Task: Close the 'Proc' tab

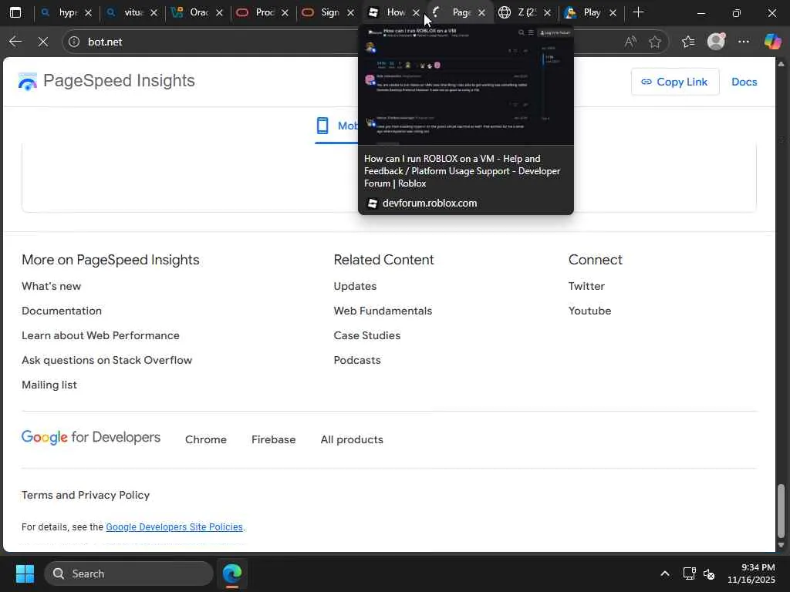Action: point(285,12)
